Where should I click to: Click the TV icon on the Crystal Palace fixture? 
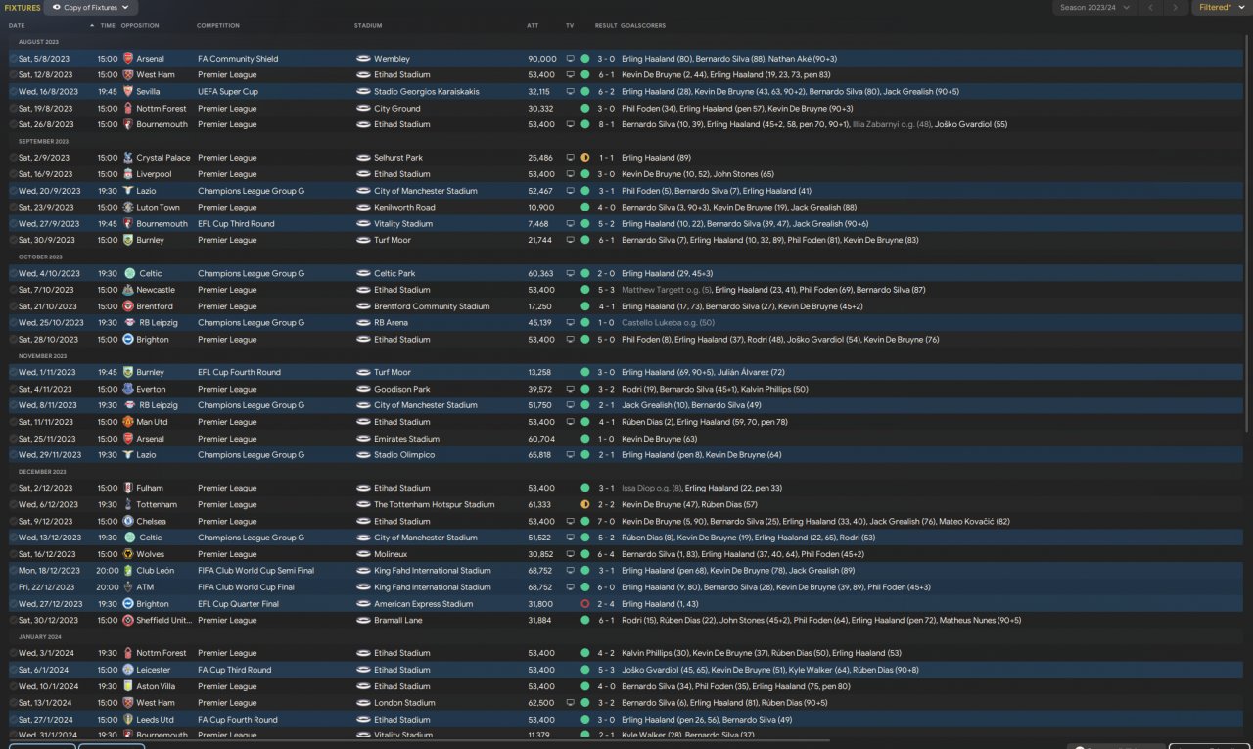click(x=571, y=158)
